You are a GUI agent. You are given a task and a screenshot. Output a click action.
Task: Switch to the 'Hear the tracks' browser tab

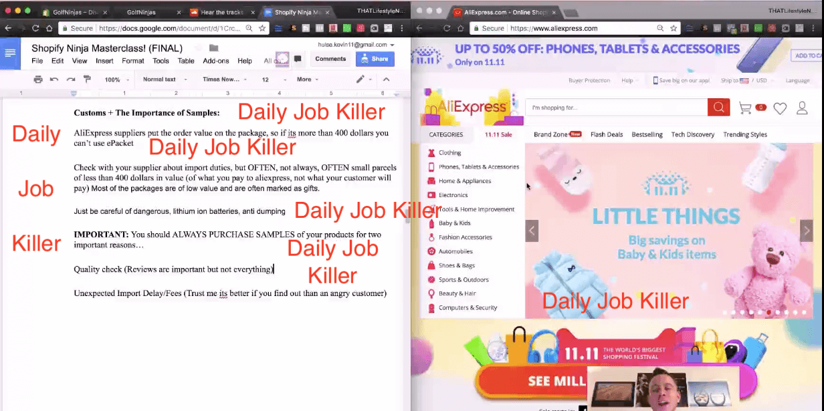coord(221,12)
